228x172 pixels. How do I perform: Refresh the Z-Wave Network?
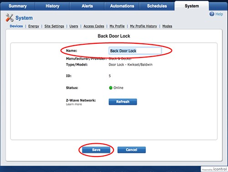[x=123, y=102]
